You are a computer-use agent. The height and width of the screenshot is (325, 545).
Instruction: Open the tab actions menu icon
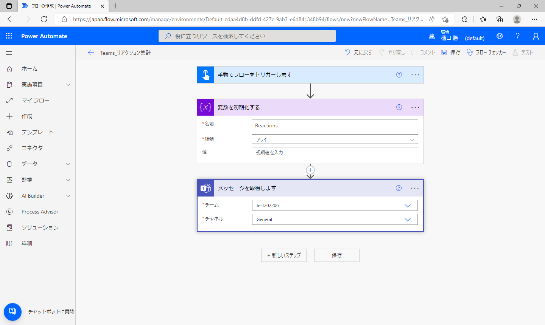(9, 6)
